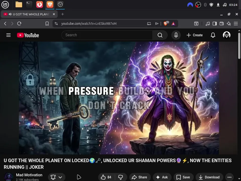Dislike this video
Screen dimensions: 241x181
point(121,177)
